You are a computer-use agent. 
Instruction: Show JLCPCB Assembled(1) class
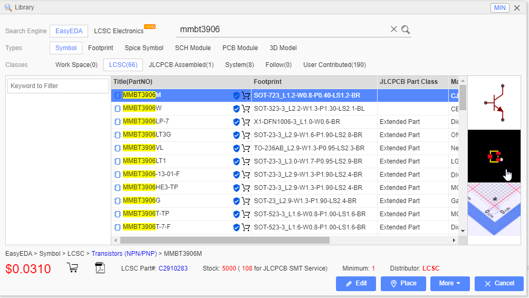pos(181,65)
